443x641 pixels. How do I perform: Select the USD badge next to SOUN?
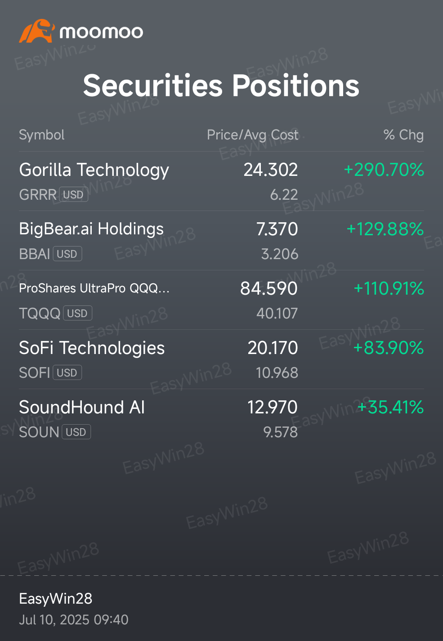point(76,432)
